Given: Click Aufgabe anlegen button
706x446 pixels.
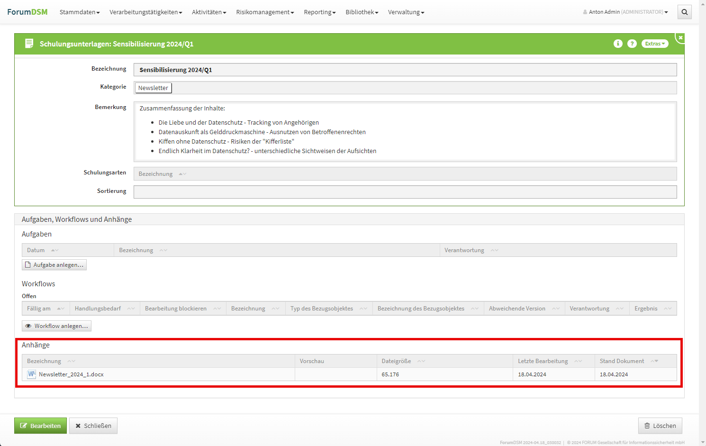Looking at the screenshot, I should click(x=54, y=265).
